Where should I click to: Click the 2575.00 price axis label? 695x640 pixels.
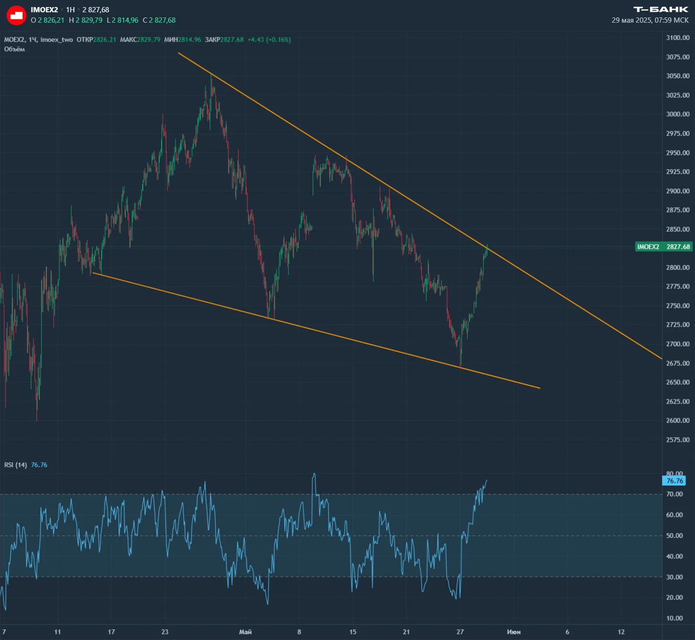pyautogui.click(x=678, y=440)
